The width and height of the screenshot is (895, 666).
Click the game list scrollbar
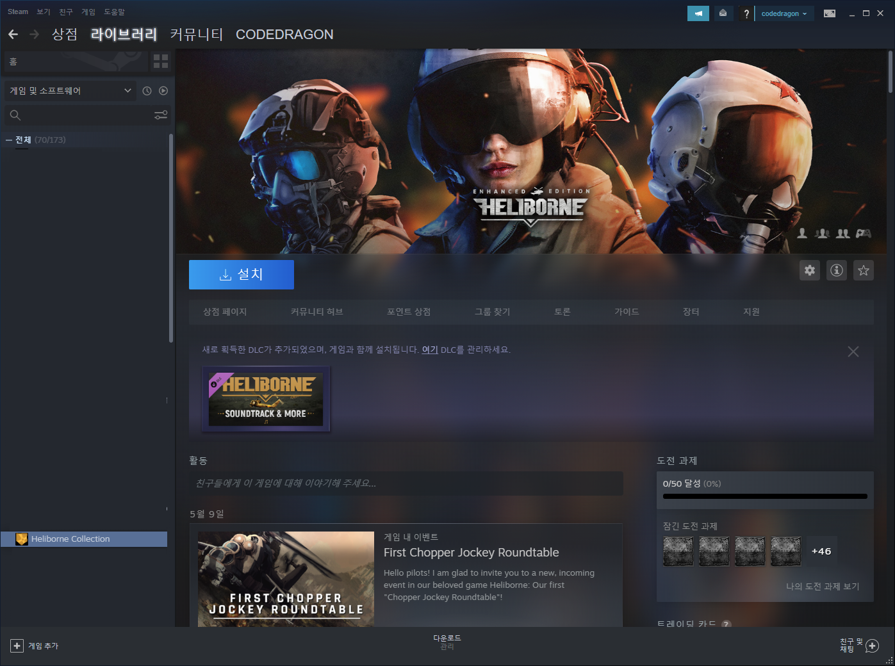(170, 238)
